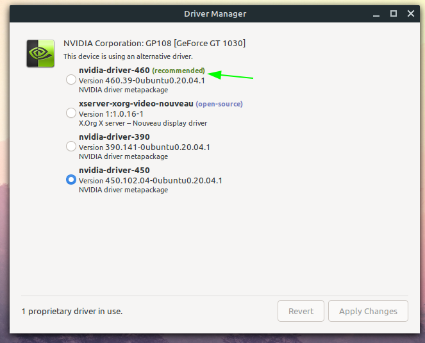Image resolution: width=425 pixels, height=343 pixels.
Task: Click the green '(recommended)' label
Action: (x=179, y=71)
